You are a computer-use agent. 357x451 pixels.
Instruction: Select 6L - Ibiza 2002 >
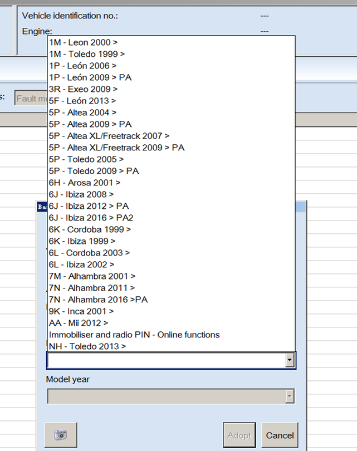[x=171, y=264]
